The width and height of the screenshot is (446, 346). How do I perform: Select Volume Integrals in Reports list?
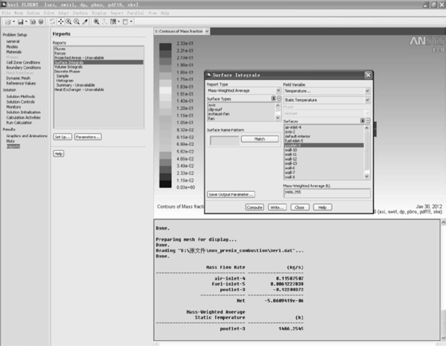[68, 67]
